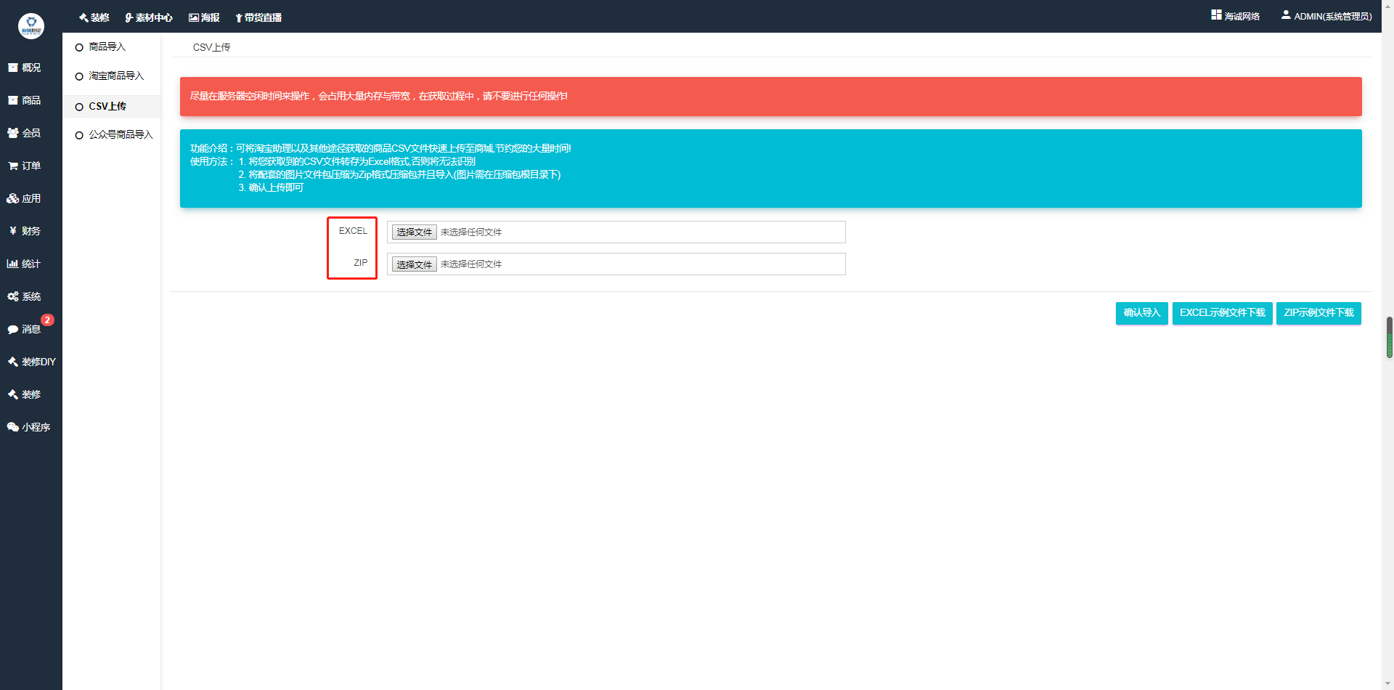The height and width of the screenshot is (690, 1394).
Task: Open the 财务 finance yen icon
Action: (12, 231)
